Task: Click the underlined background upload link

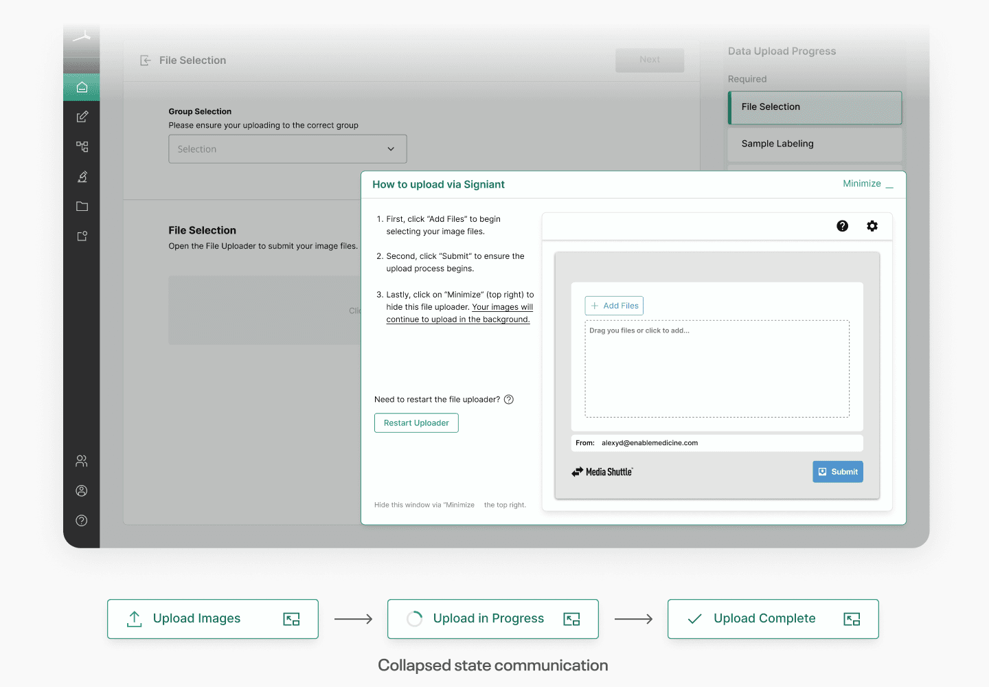Action: (x=459, y=313)
